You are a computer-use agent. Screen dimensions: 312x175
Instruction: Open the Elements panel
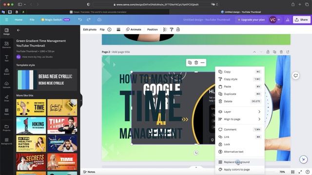6,45
